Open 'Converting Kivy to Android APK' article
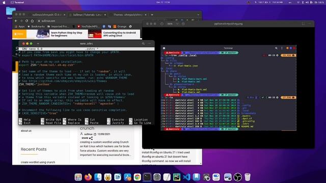This screenshot has height=183, width=326. pyautogui.click(x=119, y=34)
